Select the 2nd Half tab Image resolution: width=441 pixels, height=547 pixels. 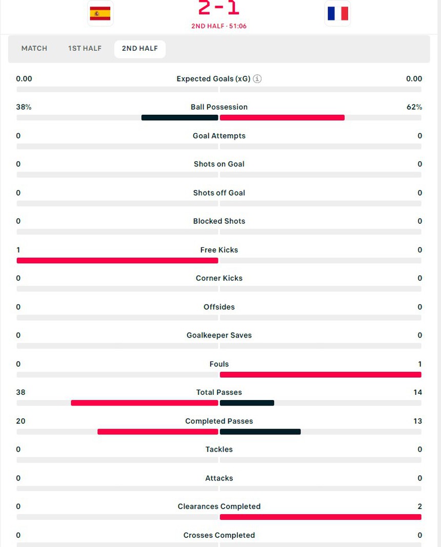[140, 49]
